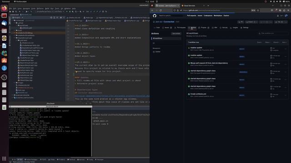Open OBS Studio from the dock
Image resolution: width=291 pixels, height=163 pixels.
[4, 77]
